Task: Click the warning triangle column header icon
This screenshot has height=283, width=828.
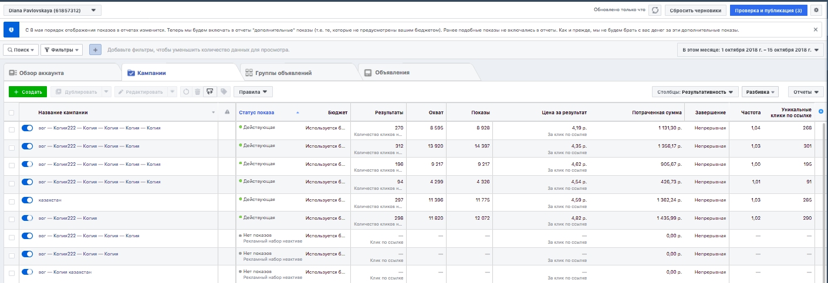Action: [227, 112]
